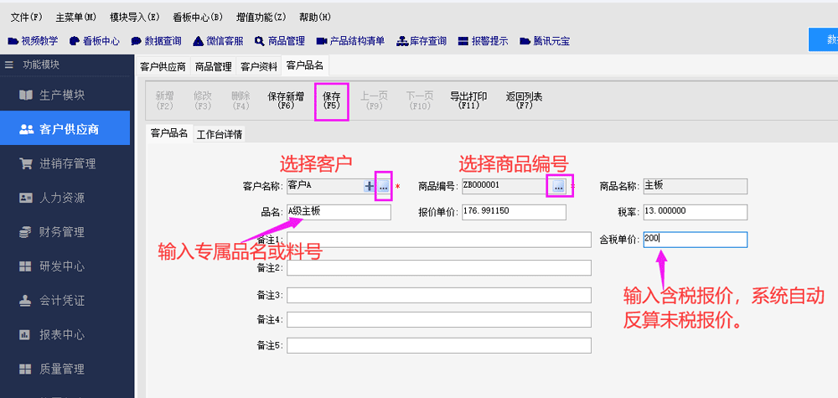Click into the 品名 text field
This screenshot has height=398, width=838.
tap(338, 212)
